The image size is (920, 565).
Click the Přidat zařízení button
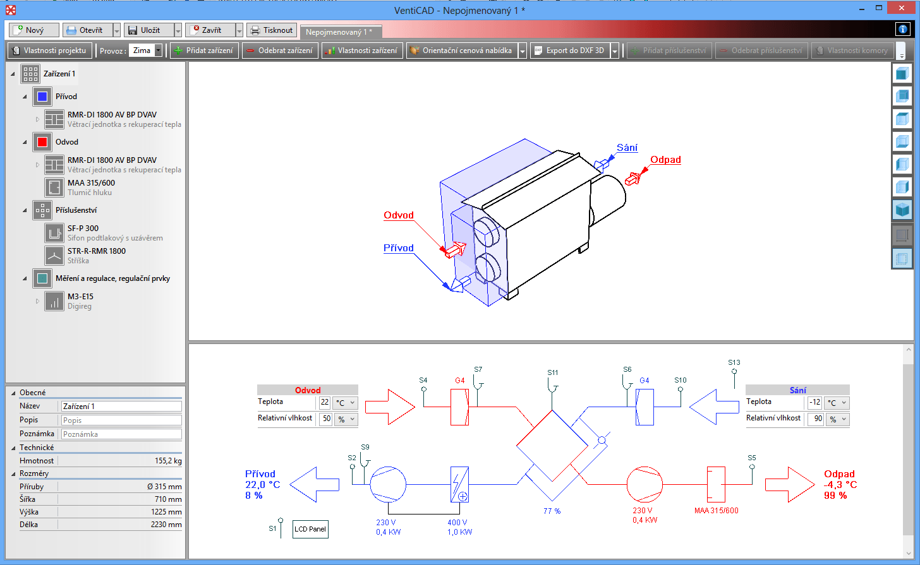pos(203,51)
